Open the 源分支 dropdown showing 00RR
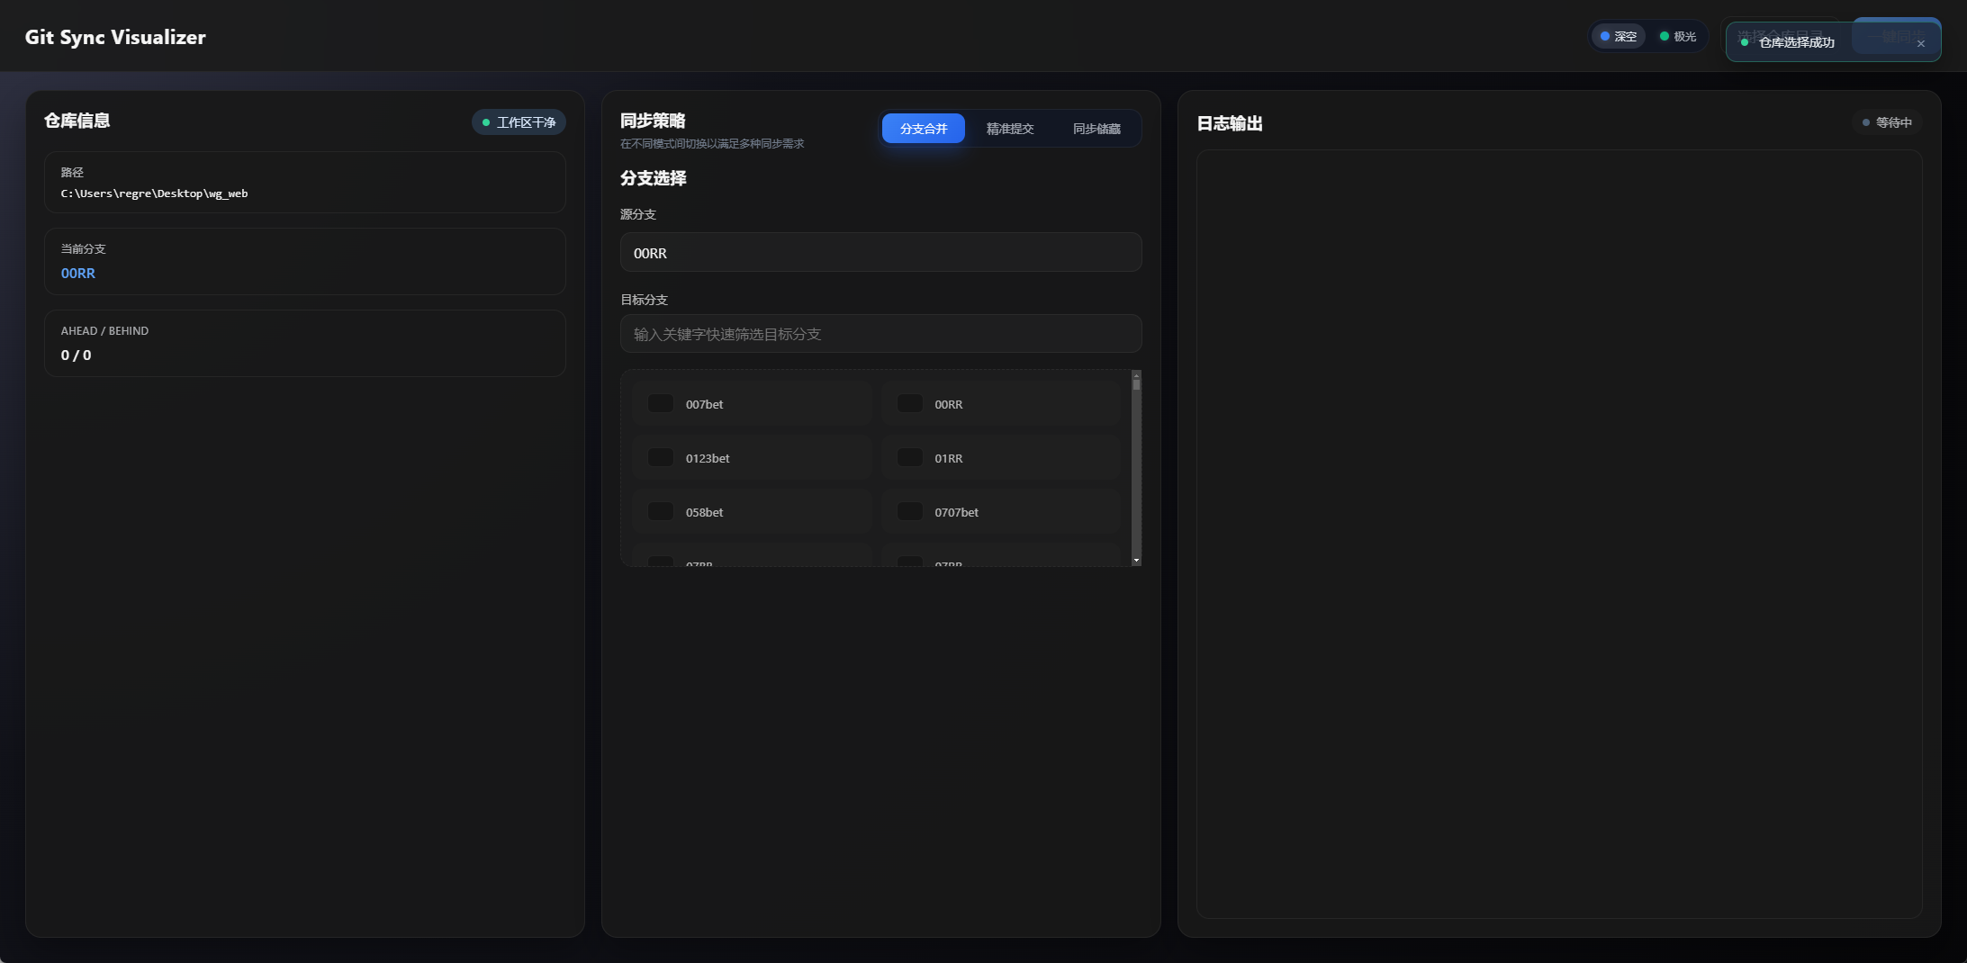This screenshot has width=1967, height=963. (880, 253)
